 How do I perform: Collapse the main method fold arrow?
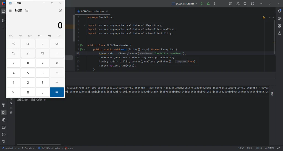click(x=85, y=50)
